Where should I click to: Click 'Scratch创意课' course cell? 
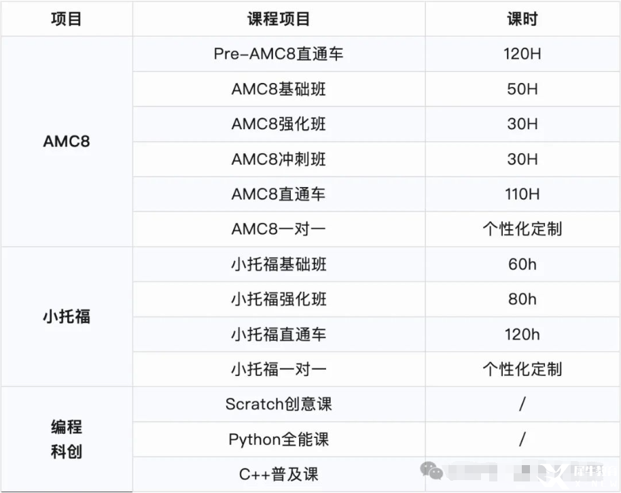pos(279,405)
